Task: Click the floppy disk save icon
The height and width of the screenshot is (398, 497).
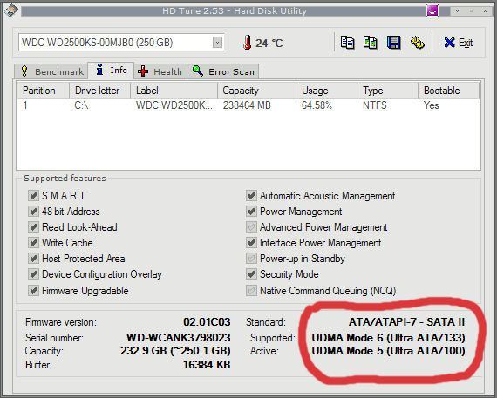Action: coord(393,43)
